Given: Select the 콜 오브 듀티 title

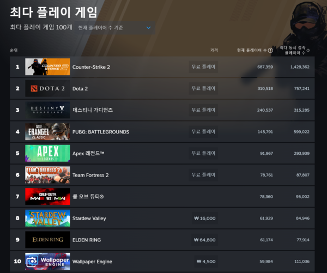Looking at the screenshot, I should pos(88,197).
